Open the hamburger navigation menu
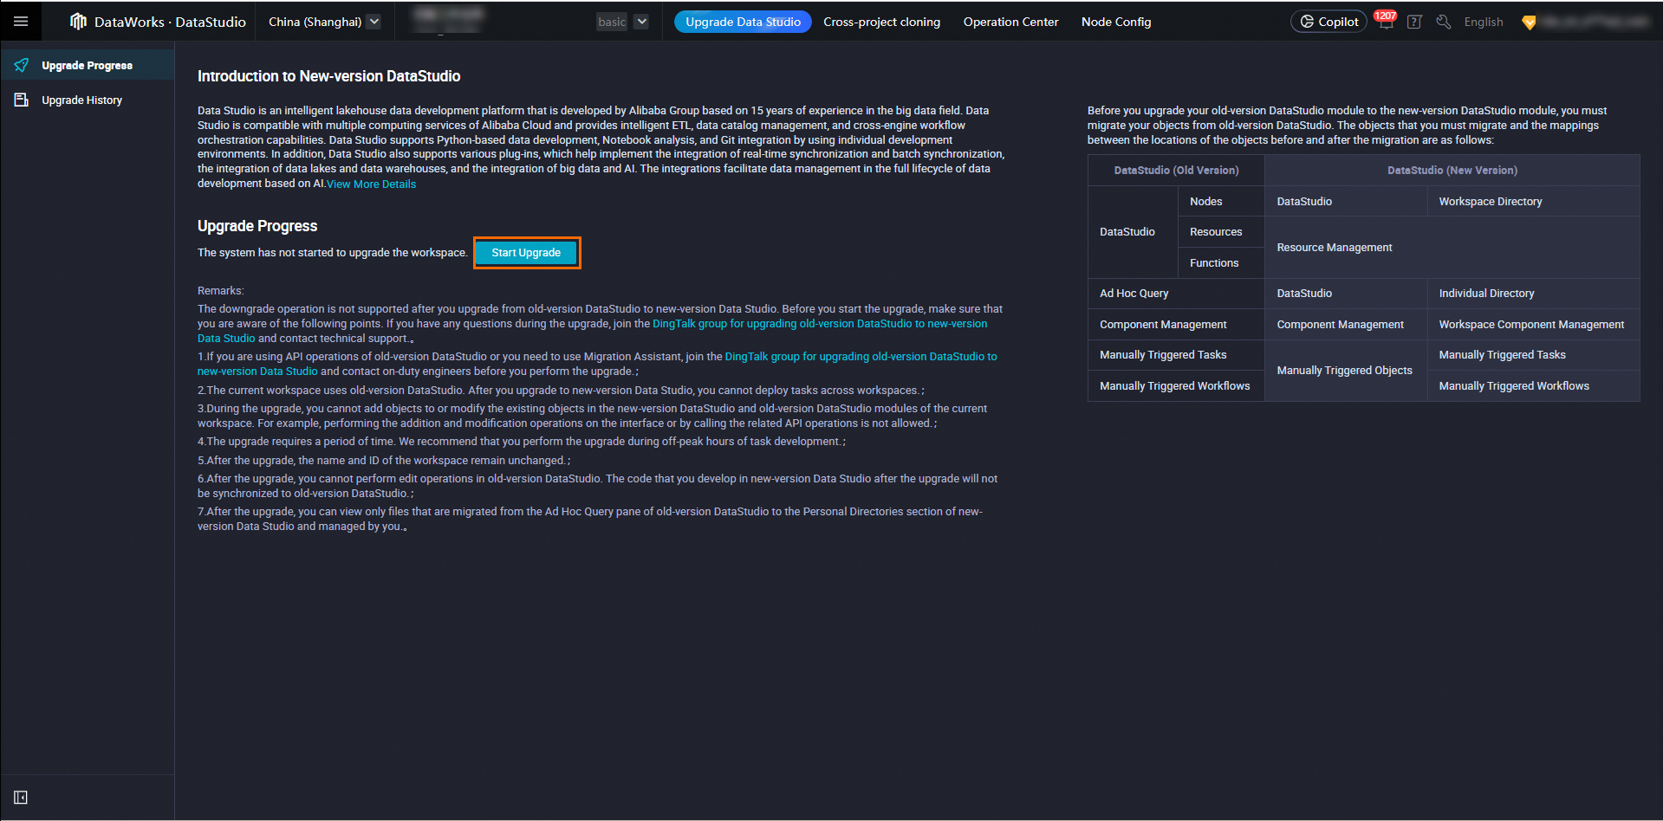Screen dimensions: 1663x821 21,22
